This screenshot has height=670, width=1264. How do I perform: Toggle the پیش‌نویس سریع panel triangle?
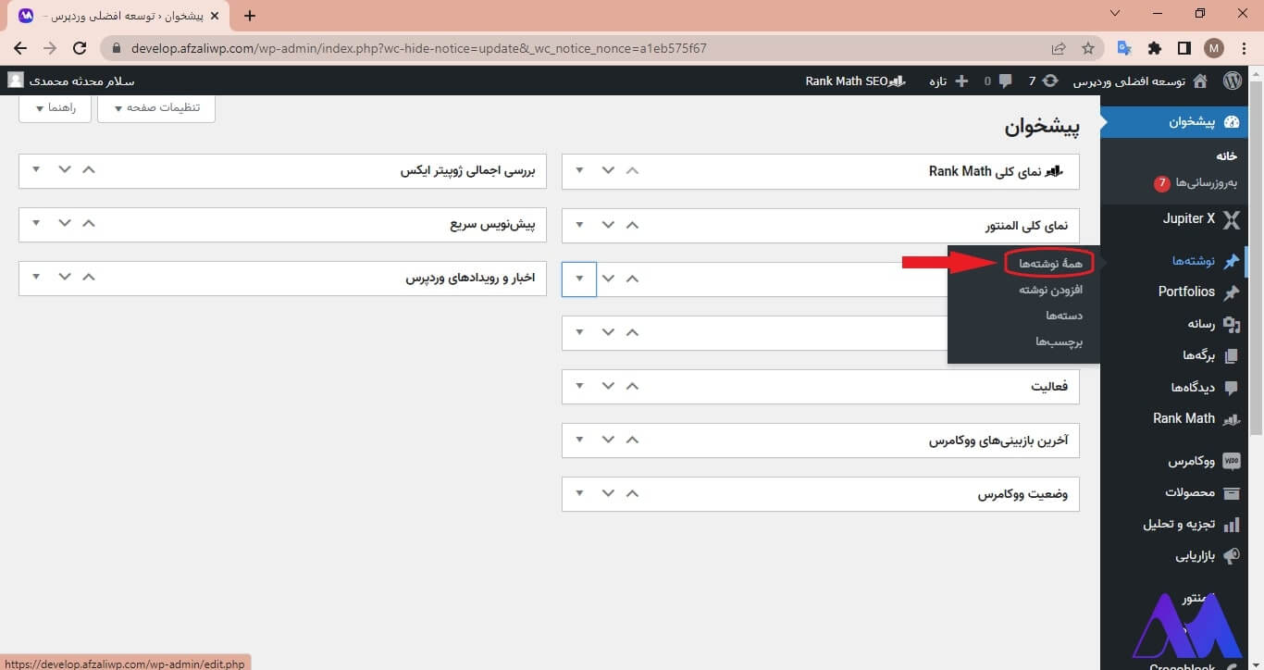click(x=37, y=224)
